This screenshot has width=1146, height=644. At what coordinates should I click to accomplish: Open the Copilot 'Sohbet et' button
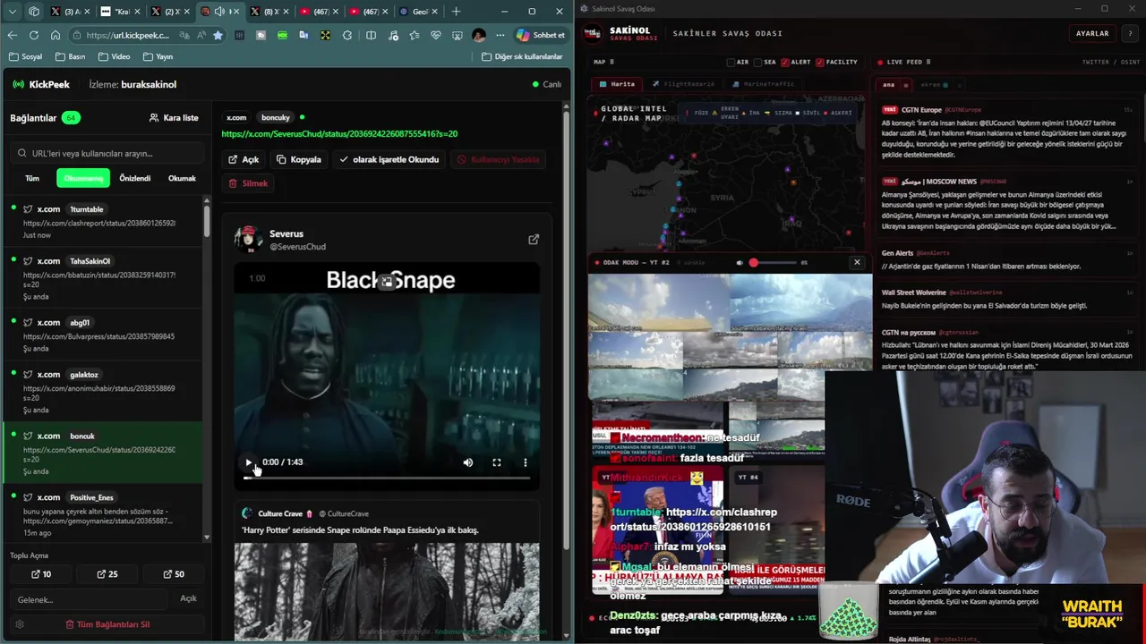click(x=541, y=35)
